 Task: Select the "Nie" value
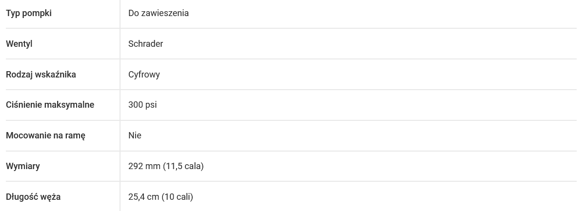click(x=135, y=135)
